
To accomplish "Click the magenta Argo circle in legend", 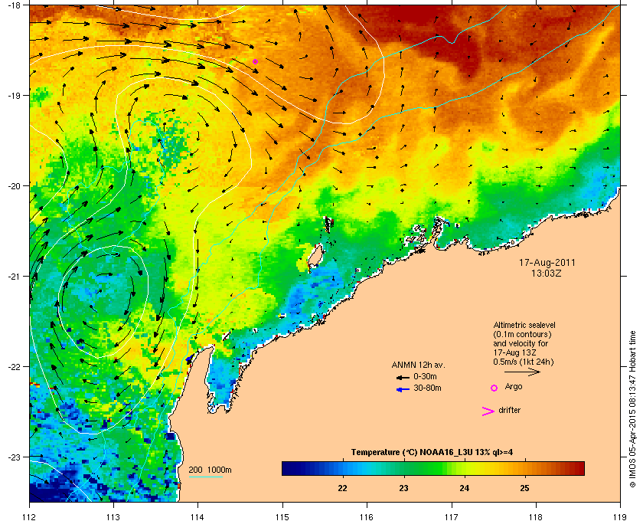I will [x=494, y=388].
